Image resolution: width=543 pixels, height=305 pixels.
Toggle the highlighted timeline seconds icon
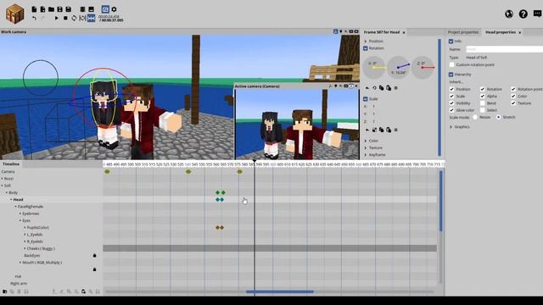click(x=91, y=18)
